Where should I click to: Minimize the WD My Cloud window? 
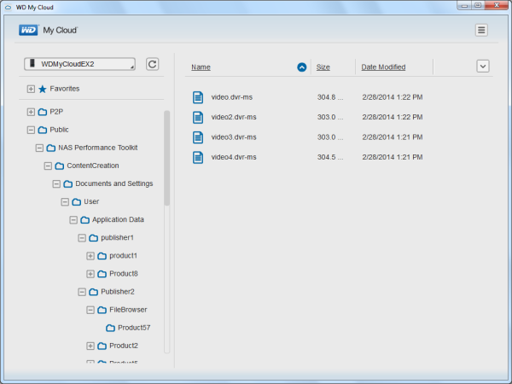[464, 6]
